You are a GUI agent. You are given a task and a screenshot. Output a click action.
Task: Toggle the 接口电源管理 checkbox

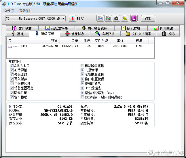tap(82, 79)
